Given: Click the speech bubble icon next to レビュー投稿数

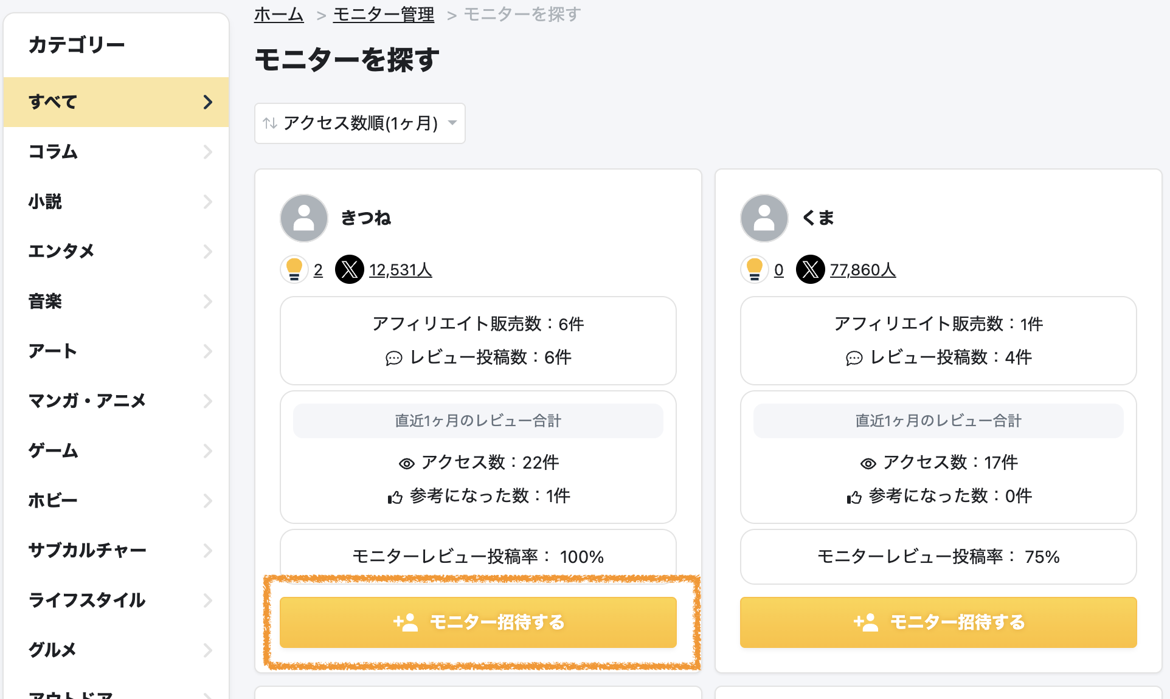Looking at the screenshot, I should 394,358.
